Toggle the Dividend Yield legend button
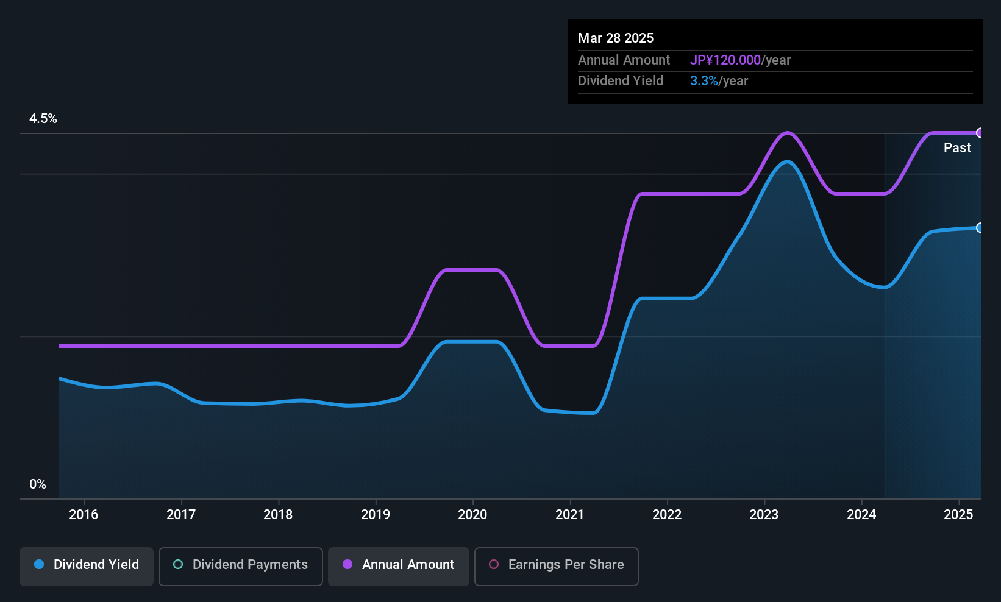Screen dimensions: 1001x602 [87, 567]
